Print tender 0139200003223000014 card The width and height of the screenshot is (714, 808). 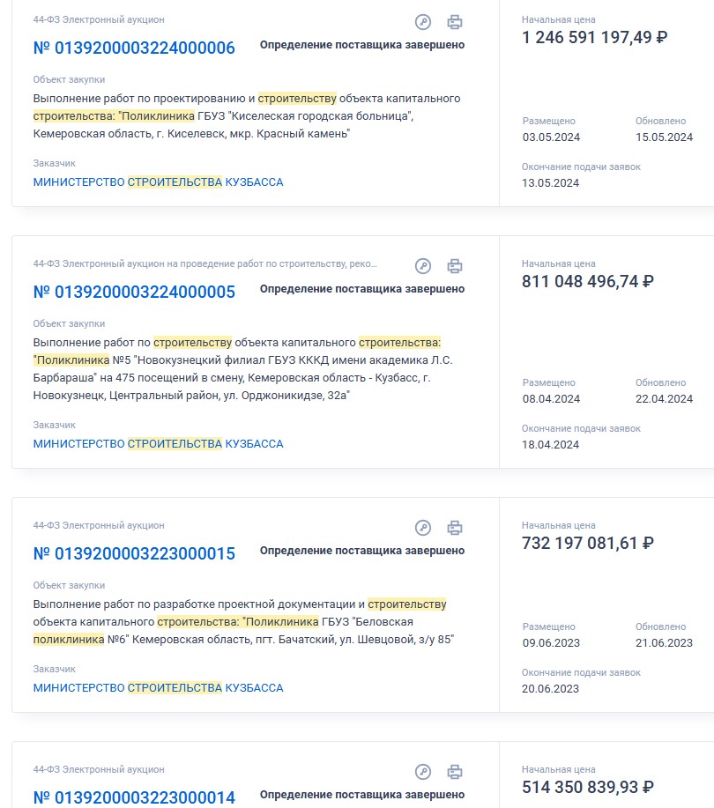pyautogui.click(x=454, y=772)
